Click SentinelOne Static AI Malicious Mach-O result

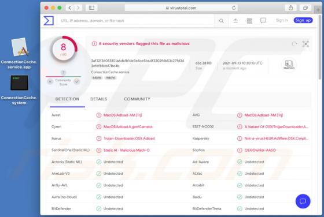tap(127, 150)
